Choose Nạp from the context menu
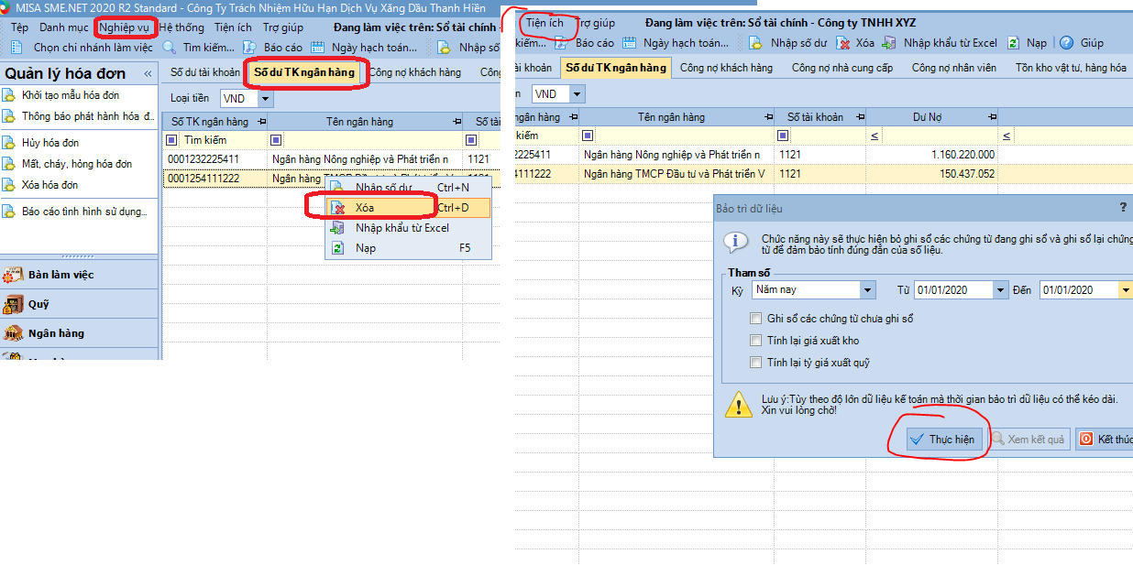This screenshot has width=1133, height=565. tap(409, 248)
